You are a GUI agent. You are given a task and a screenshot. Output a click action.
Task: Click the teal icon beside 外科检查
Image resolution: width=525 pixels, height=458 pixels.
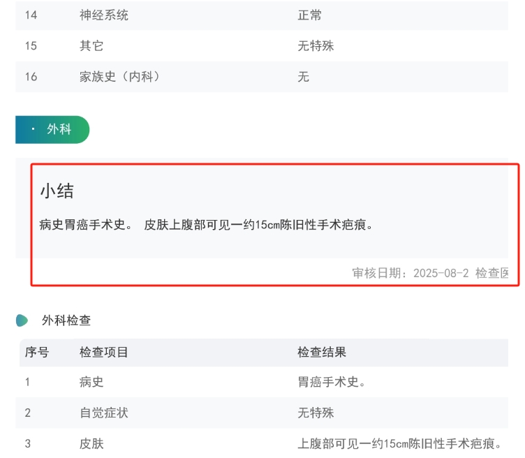tap(22, 320)
